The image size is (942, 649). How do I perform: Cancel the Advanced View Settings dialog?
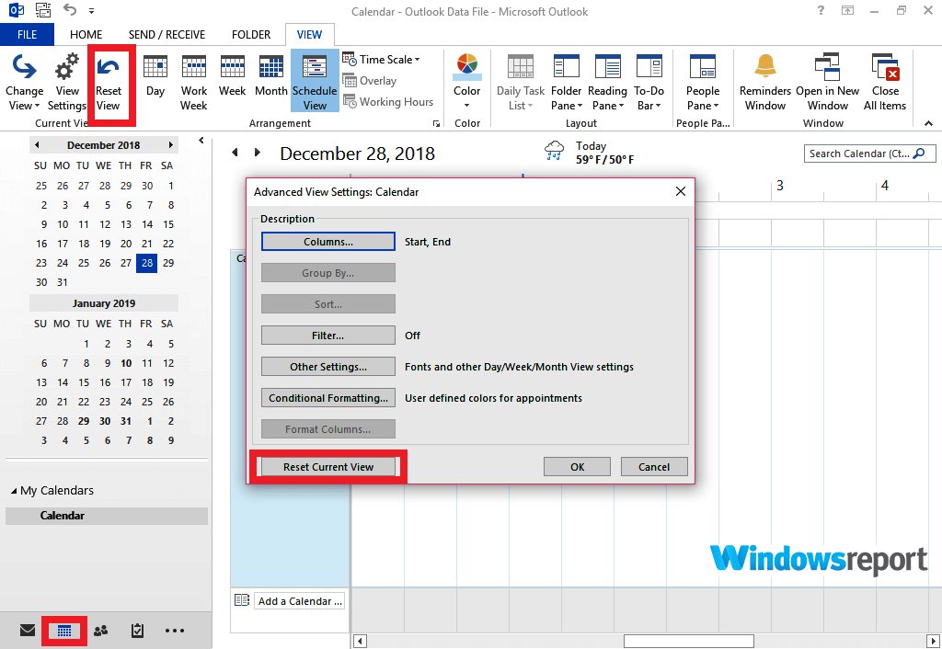click(654, 466)
